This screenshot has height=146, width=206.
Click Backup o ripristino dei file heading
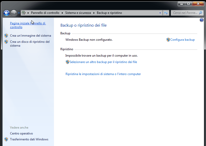coord(83,25)
